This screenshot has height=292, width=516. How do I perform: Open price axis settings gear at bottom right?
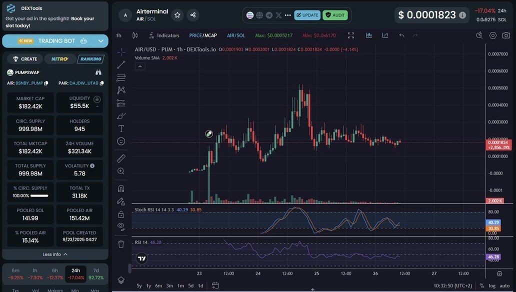[499, 274]
